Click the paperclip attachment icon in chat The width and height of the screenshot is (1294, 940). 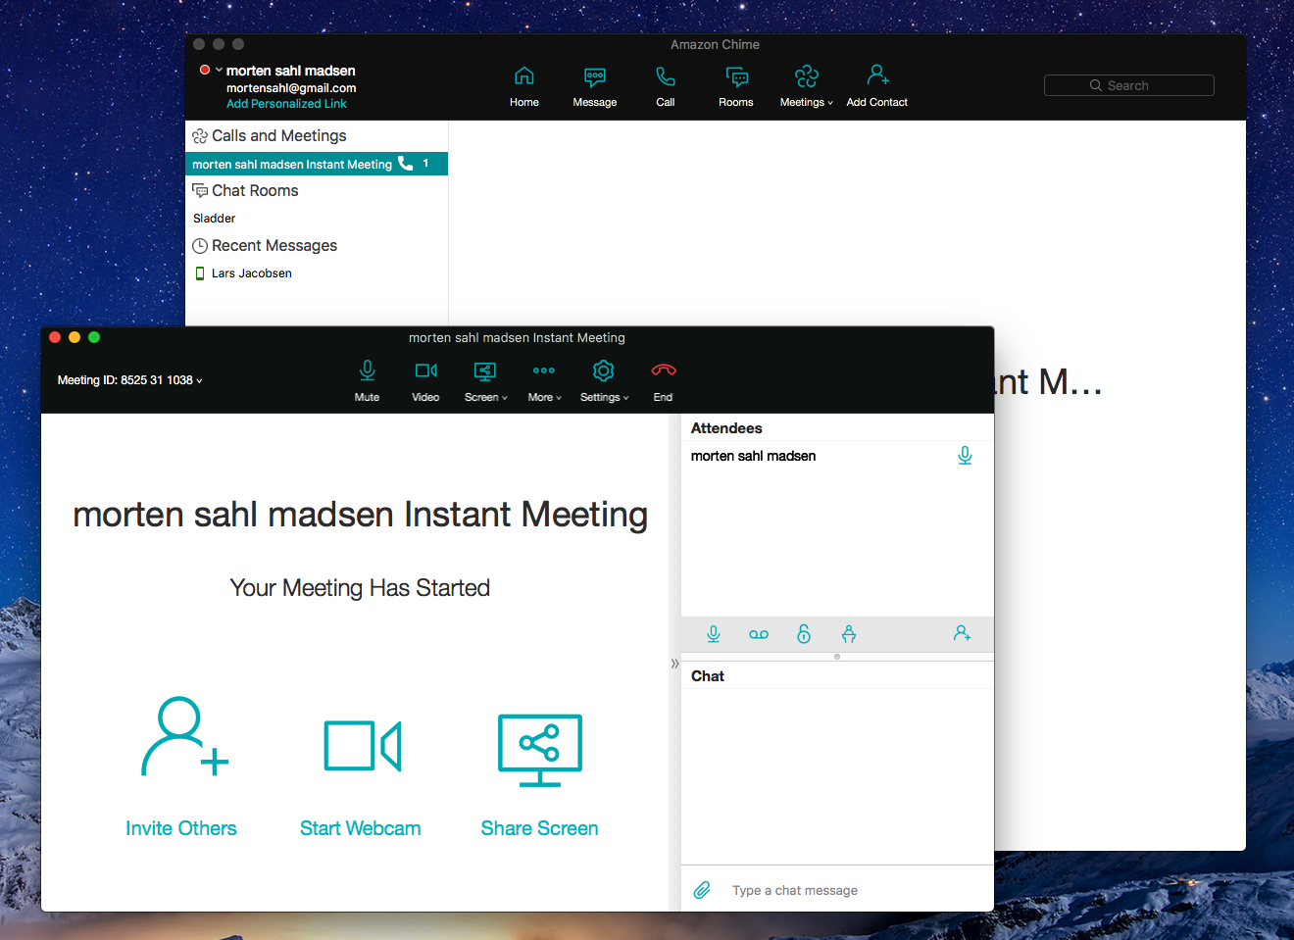coord(702,890)
